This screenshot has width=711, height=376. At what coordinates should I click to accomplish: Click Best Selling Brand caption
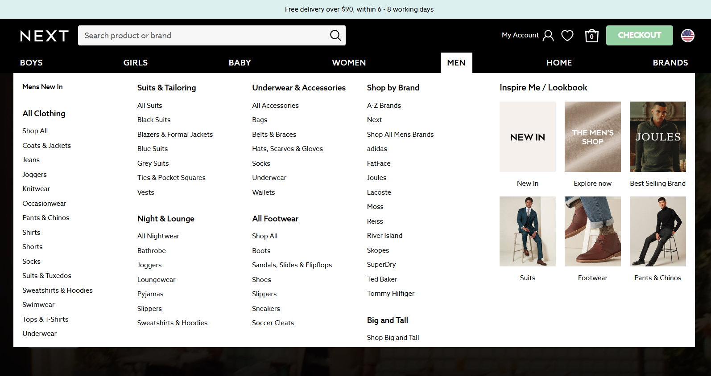(x=658, y=184)
